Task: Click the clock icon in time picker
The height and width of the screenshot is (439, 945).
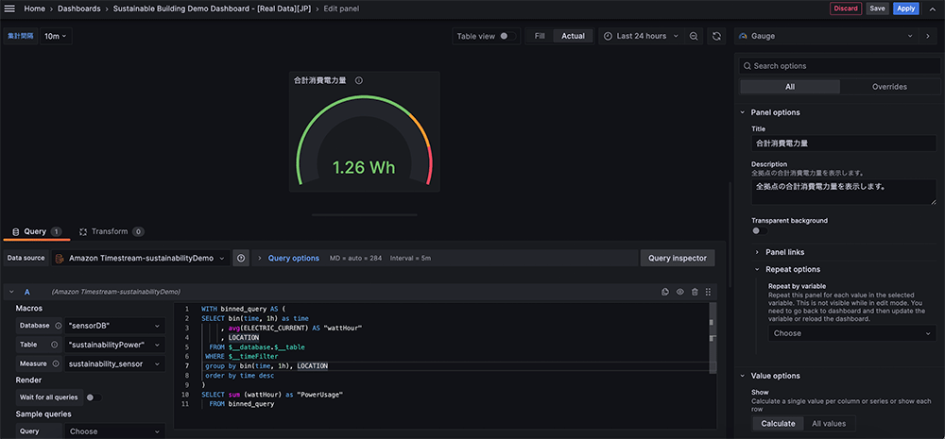Action: tap(608, 36)
